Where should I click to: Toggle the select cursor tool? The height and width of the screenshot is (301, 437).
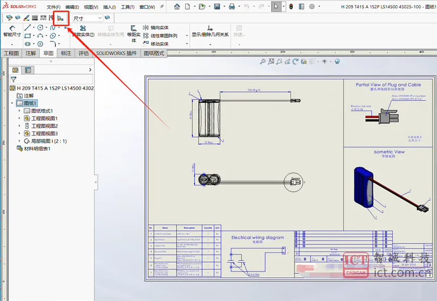click(276, 7)
